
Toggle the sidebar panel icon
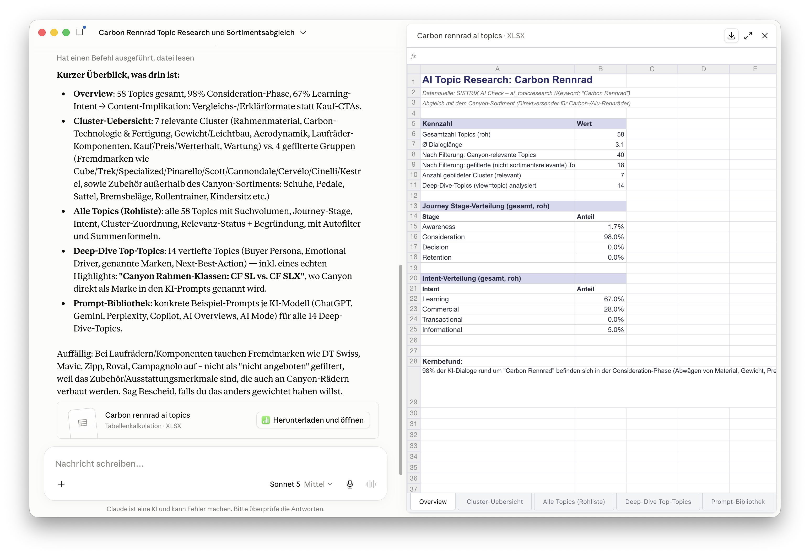click(x=80, y=32)
